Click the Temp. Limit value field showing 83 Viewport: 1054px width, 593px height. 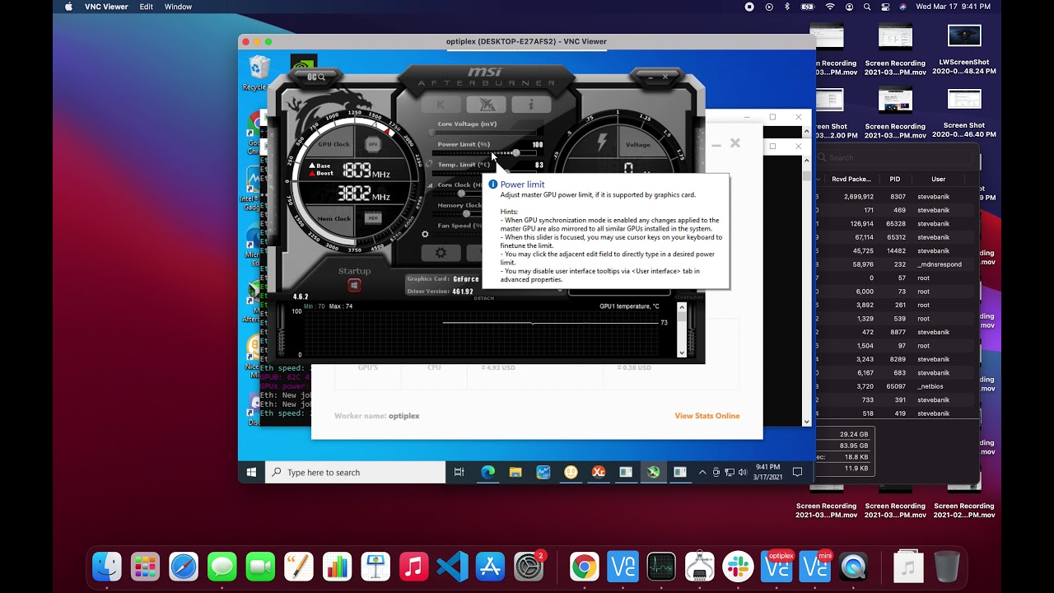tap(539, 165)
